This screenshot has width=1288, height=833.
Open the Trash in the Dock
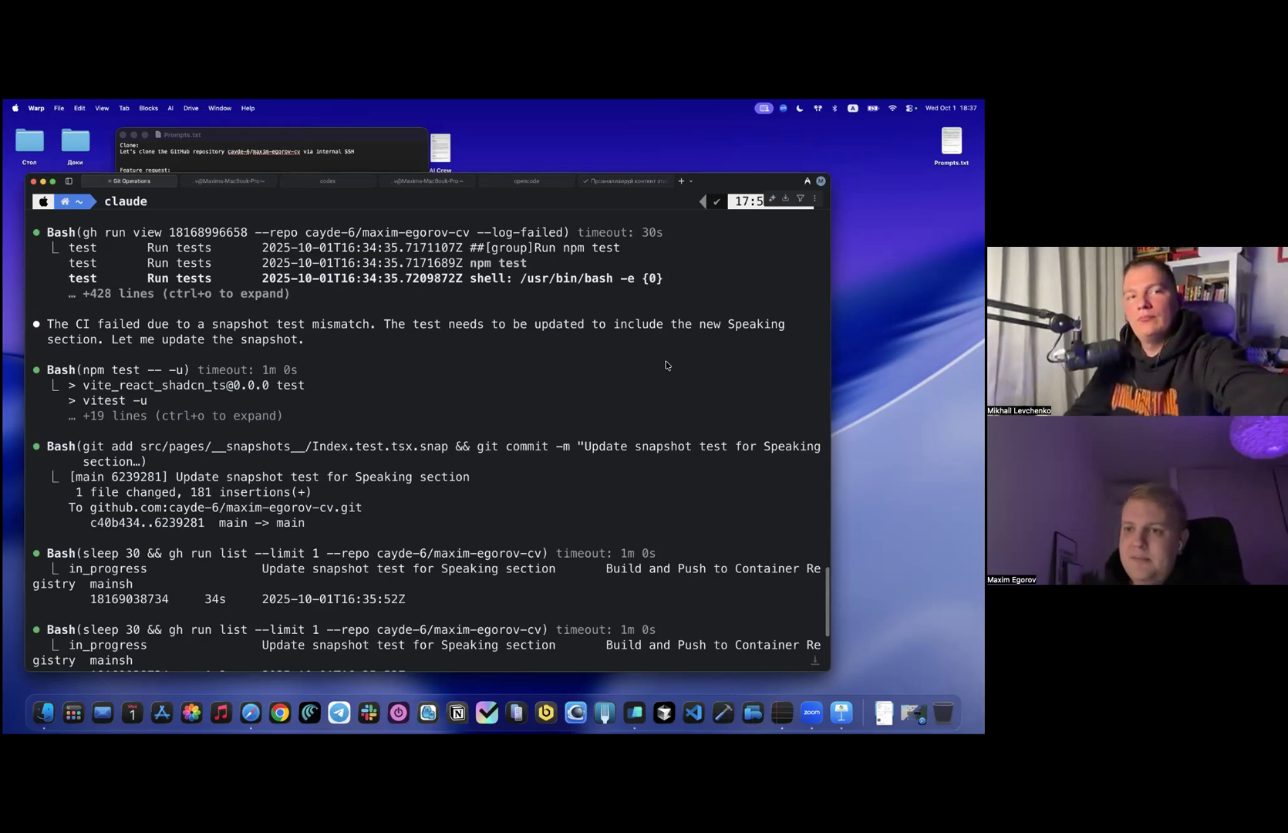943,713
